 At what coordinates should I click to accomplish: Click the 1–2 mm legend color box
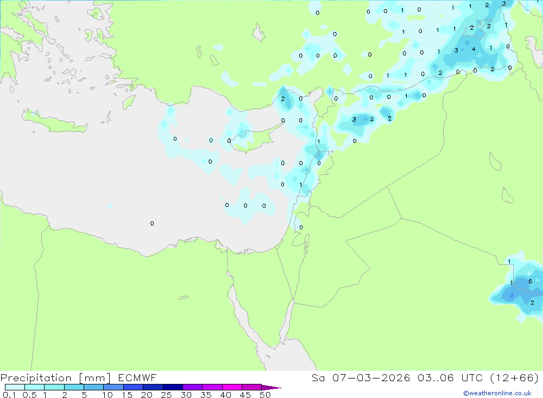(x=54, y=387)
